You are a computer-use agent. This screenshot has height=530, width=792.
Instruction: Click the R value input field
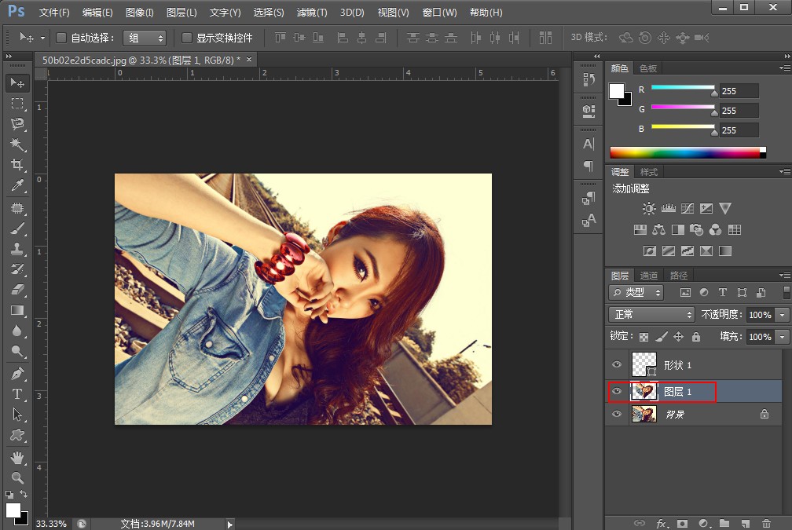point(739,90)
